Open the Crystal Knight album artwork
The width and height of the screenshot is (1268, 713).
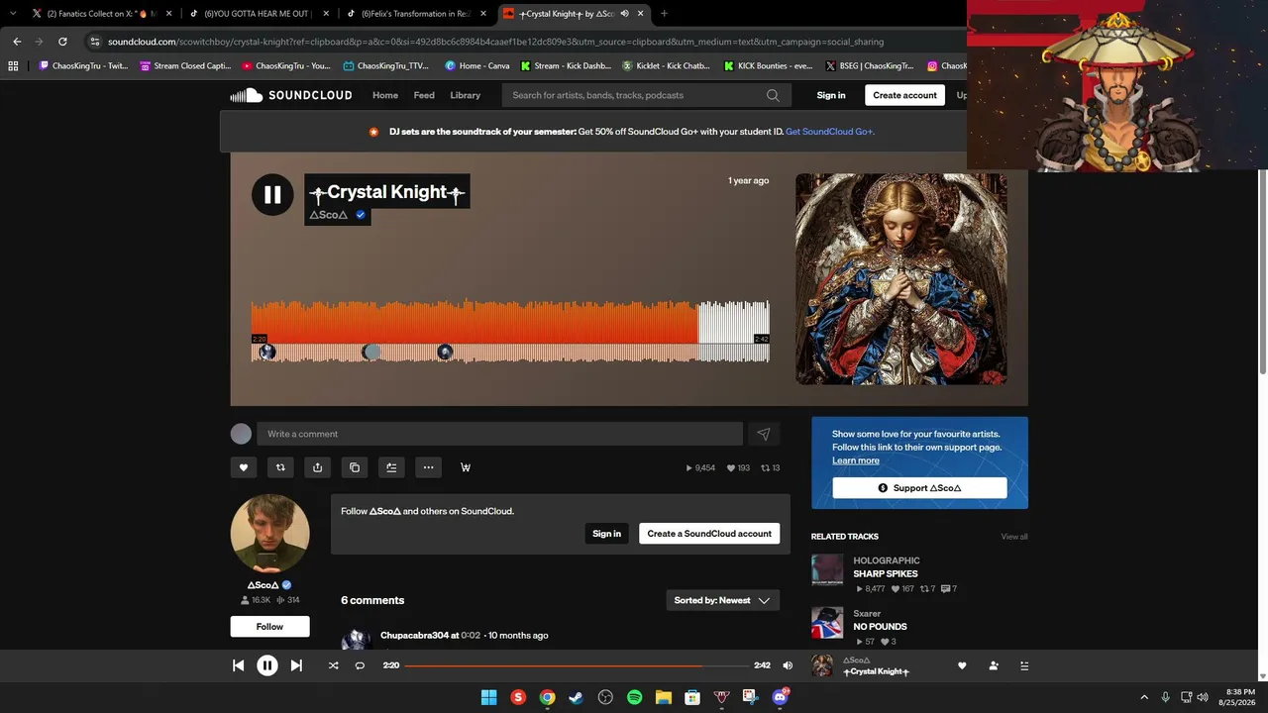click(x=901, y=279)
